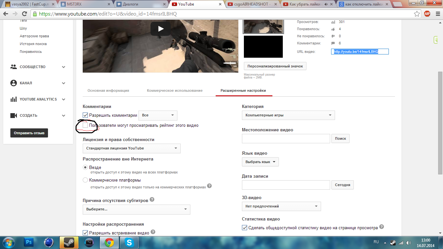Open История поиска sidebar link
The image size is (443, 249).
pos(33,44)
